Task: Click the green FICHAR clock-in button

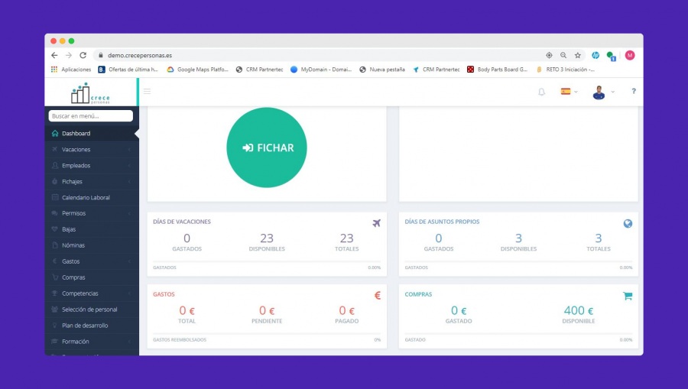Action: pyautogui.click(x=267, y=147)
